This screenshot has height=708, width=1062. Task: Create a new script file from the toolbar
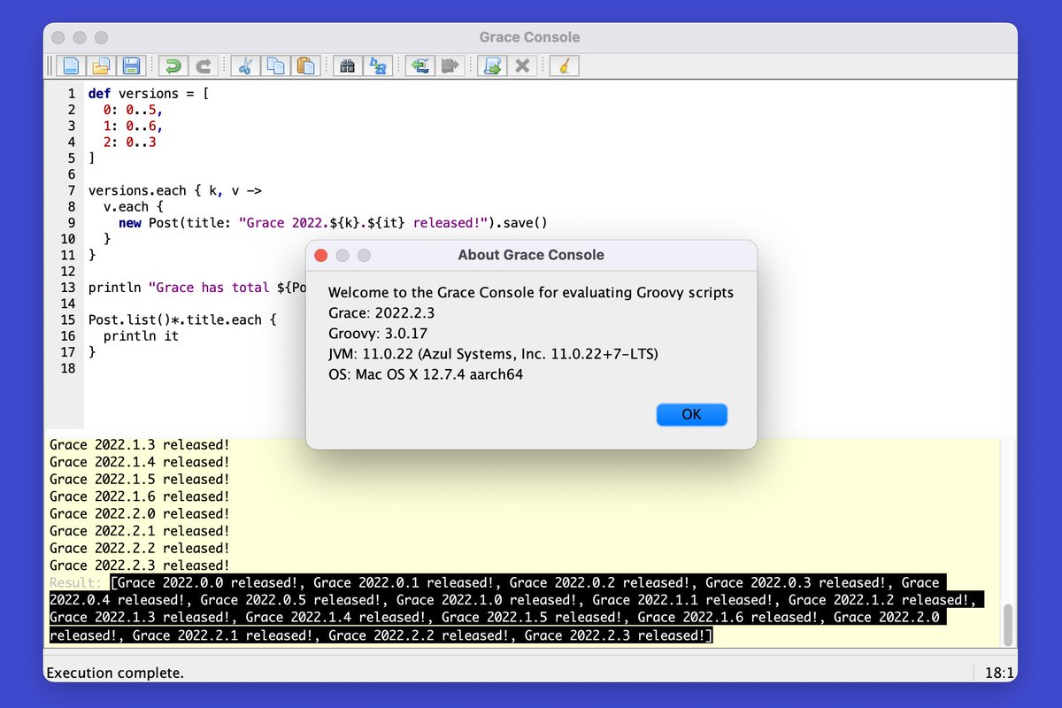click(71, 65)
